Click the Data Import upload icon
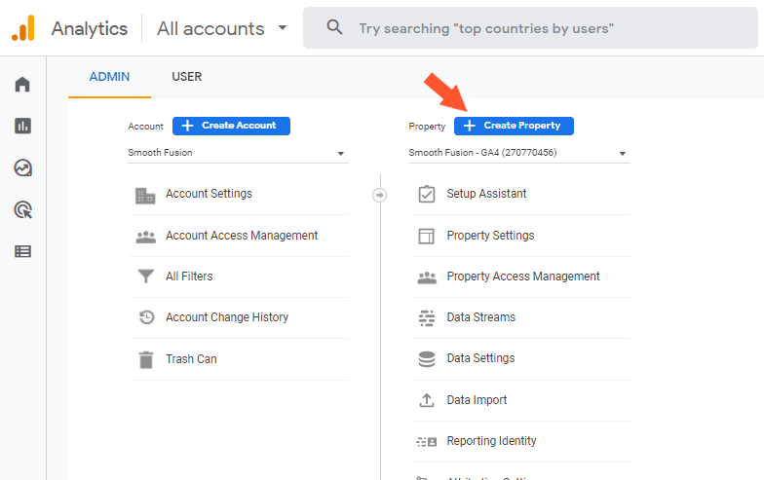Viewport: 764px width, 480px height. [x=426, y=400]
